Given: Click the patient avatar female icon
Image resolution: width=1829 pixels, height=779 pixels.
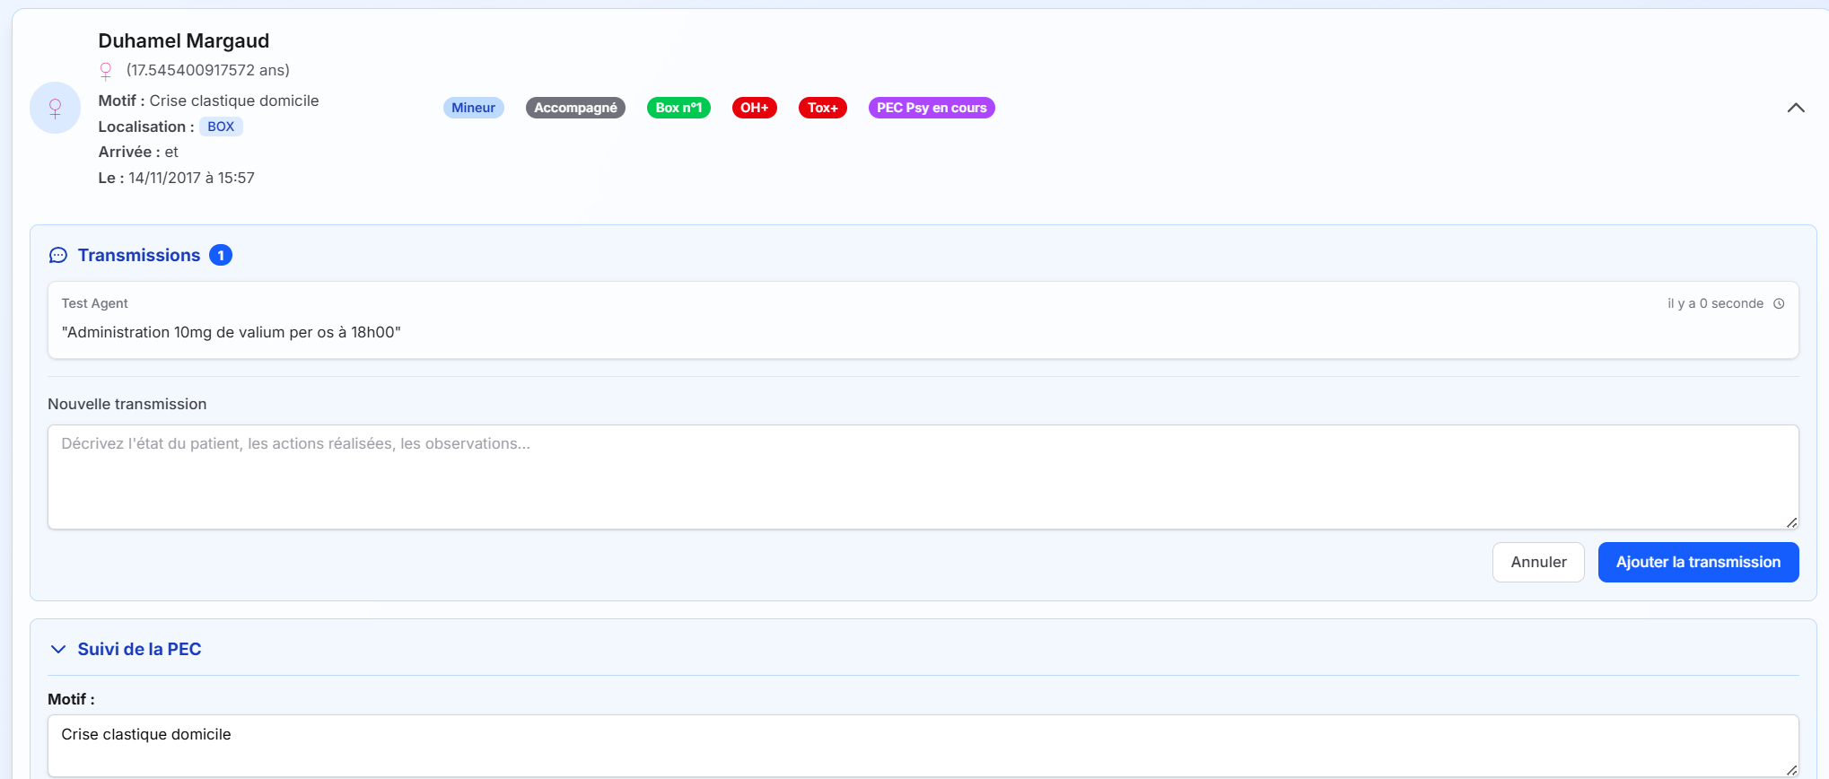Looking at the screenshot, I should pyautogui.click(x=55, y=108).
